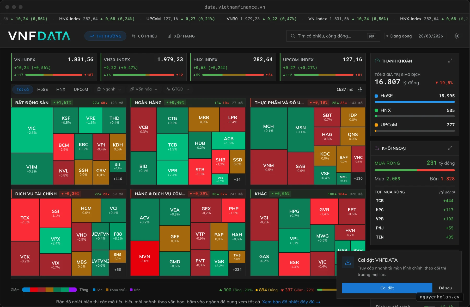The width and height of the screenshot is (470, 307).
Task: Open the UPCOM-INDEX summary card
Action: (x=323, y=67)
